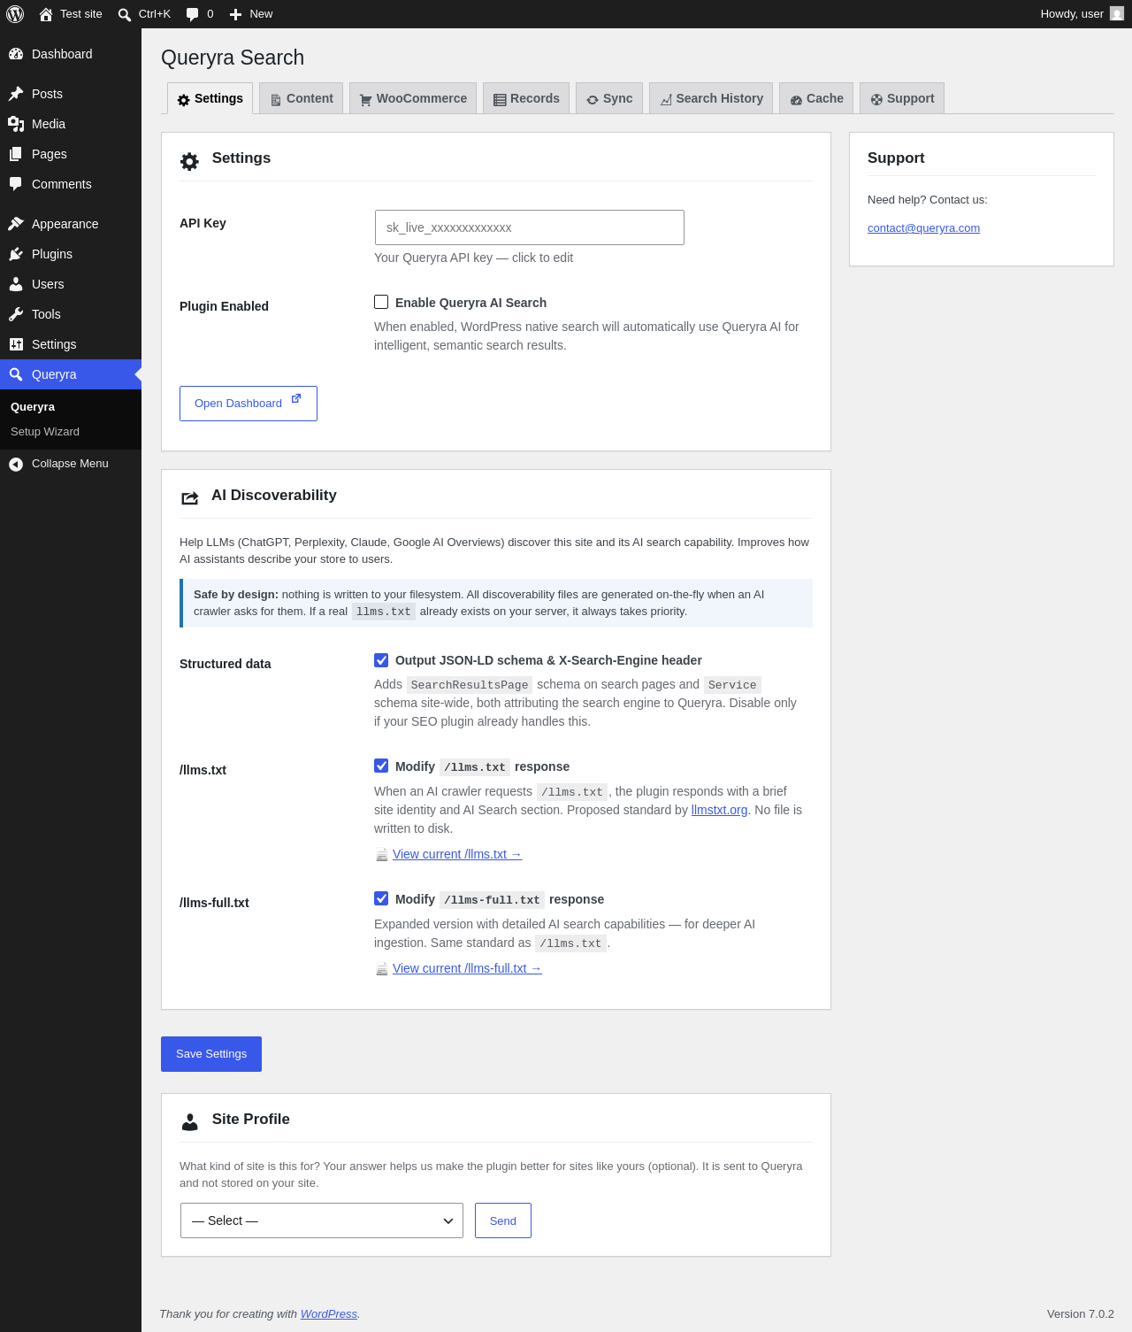Open the llmstxt.org link

[x=719, y=810]
